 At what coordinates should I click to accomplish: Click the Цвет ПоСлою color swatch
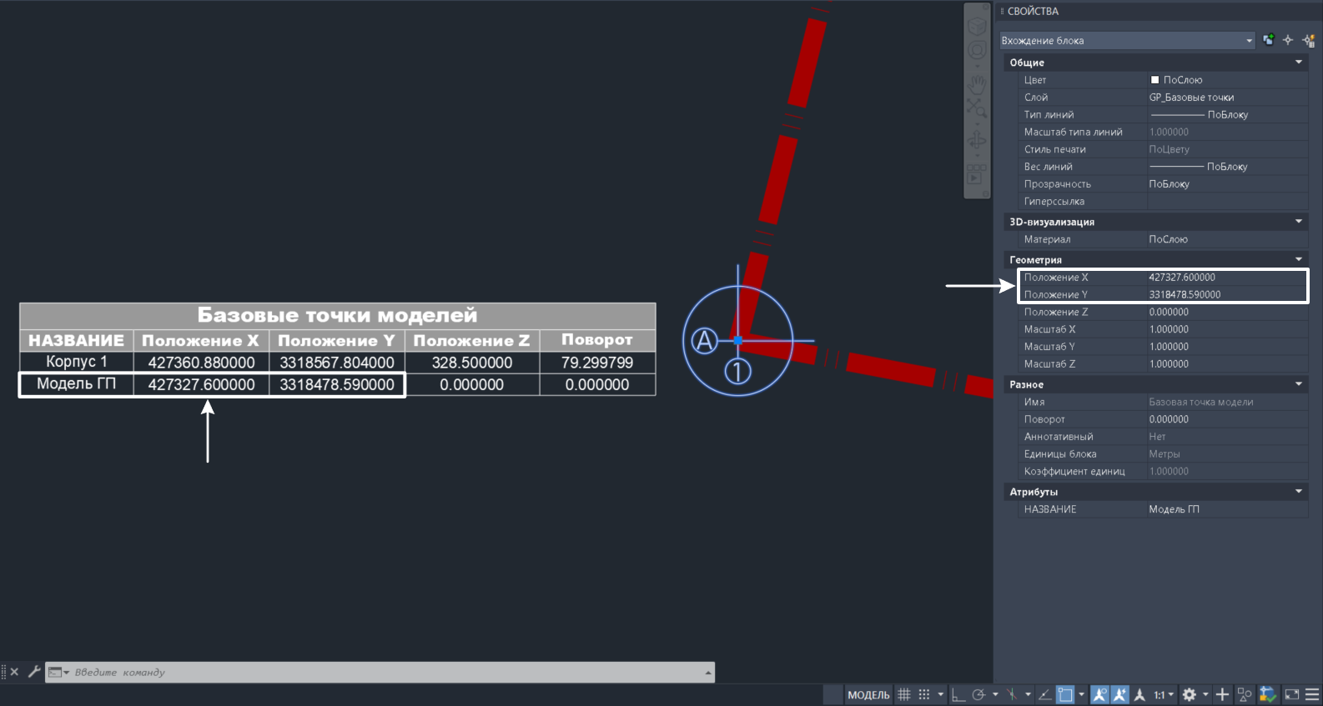(1154, 80)
